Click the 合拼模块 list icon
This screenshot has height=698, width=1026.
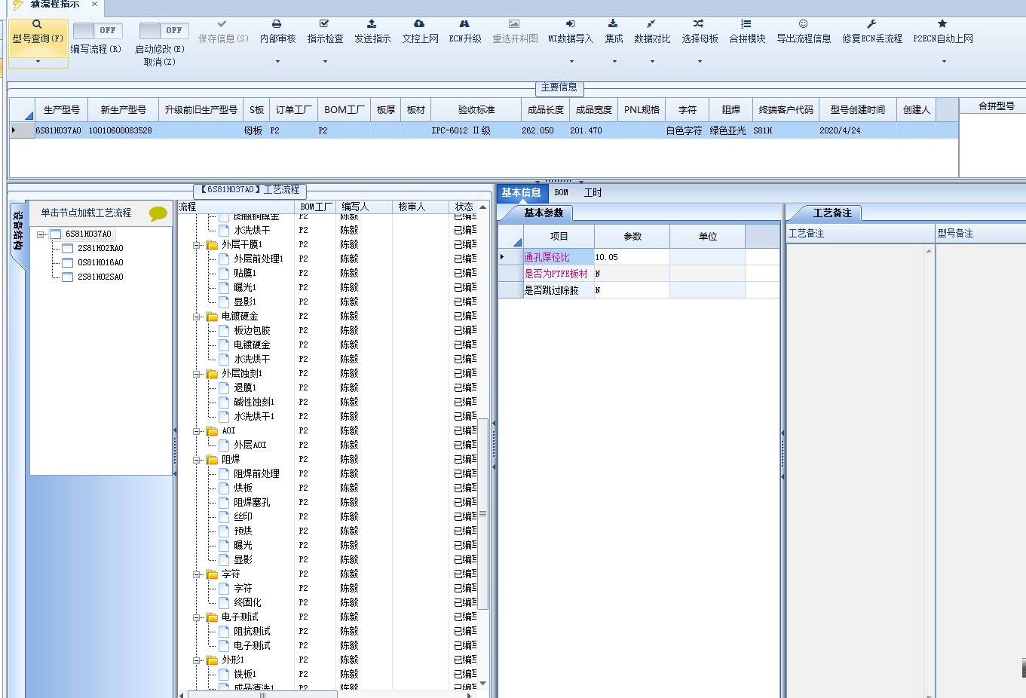point(746,24)
